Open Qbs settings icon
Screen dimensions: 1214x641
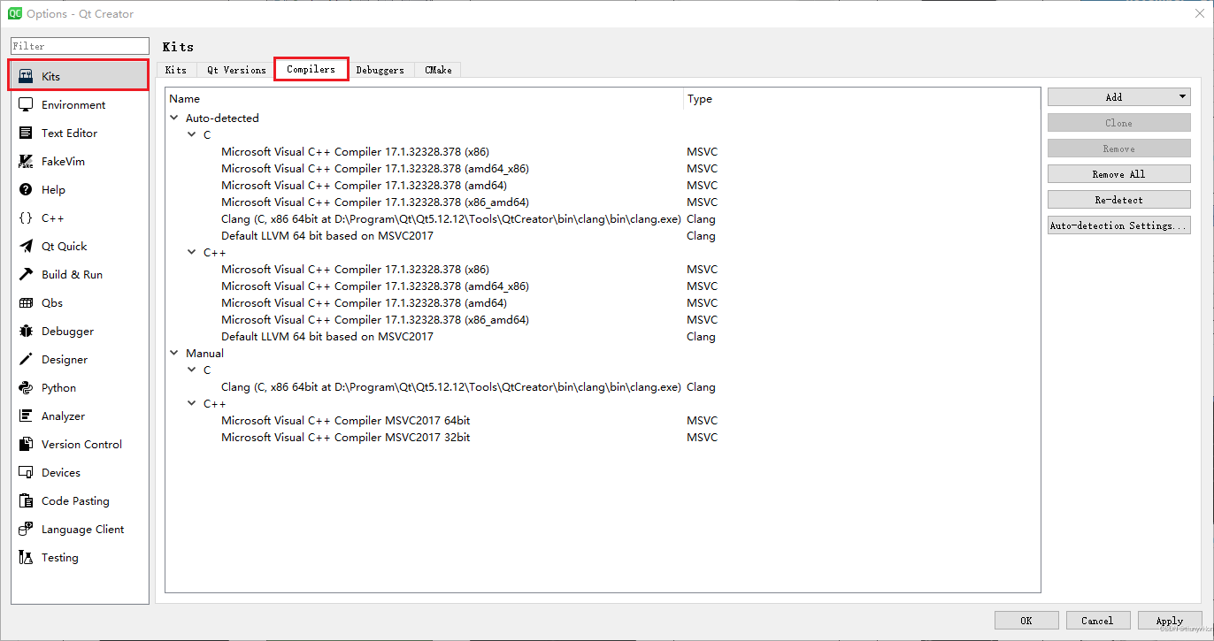tap(26, 303)
